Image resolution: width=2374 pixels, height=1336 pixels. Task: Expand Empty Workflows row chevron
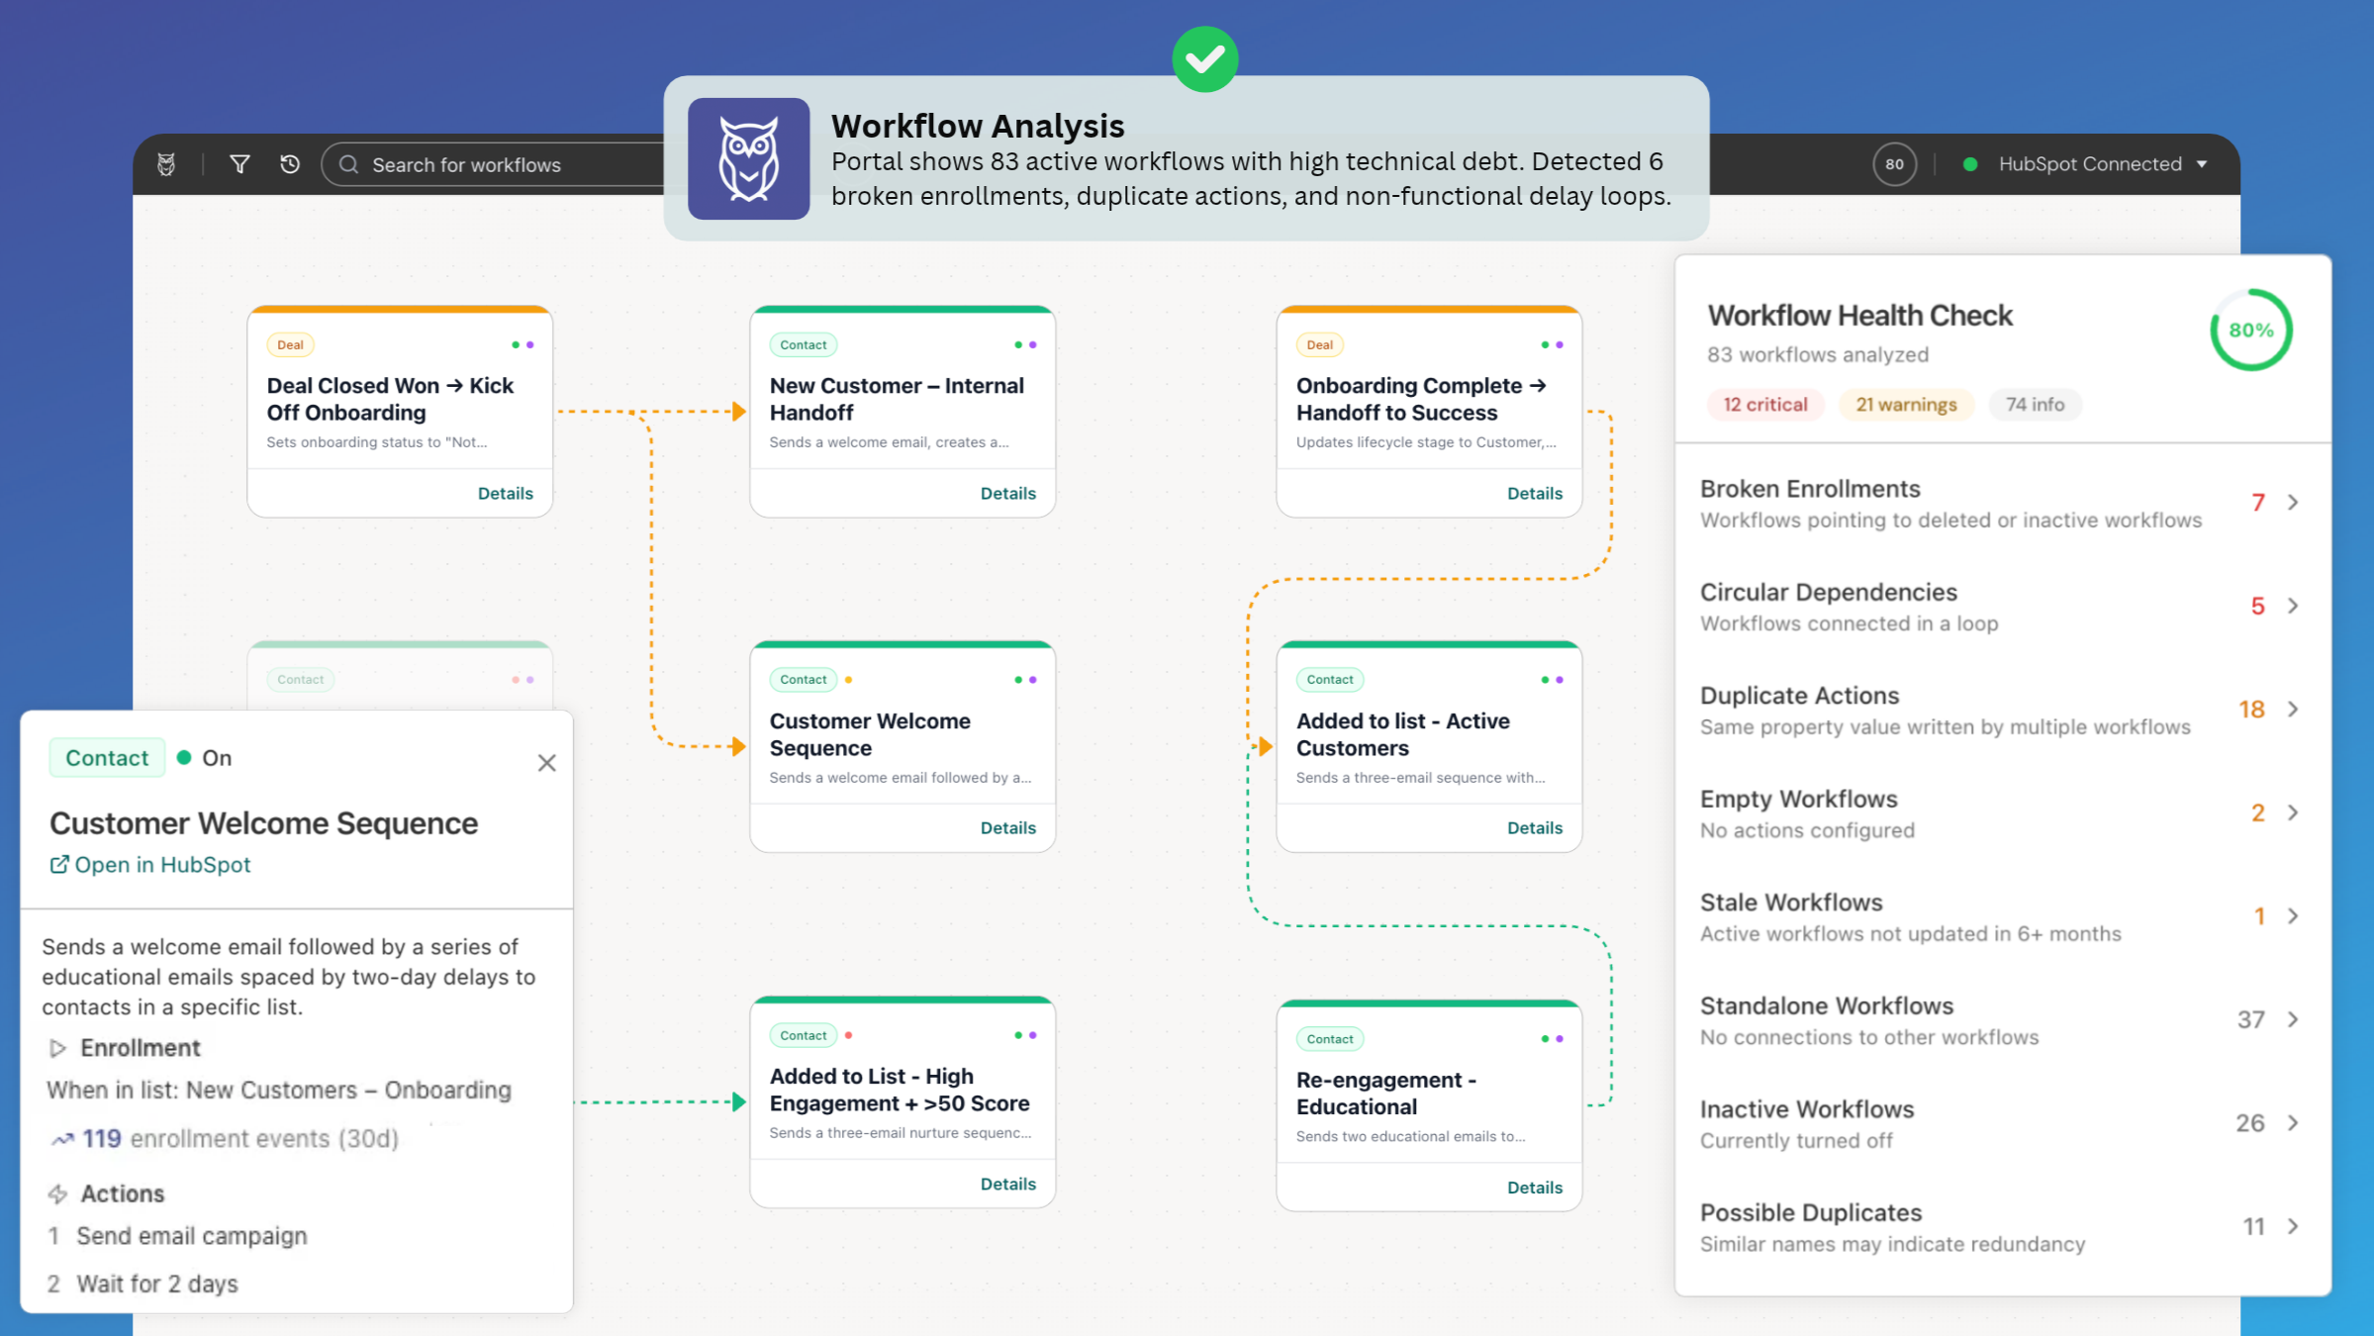2293,812
